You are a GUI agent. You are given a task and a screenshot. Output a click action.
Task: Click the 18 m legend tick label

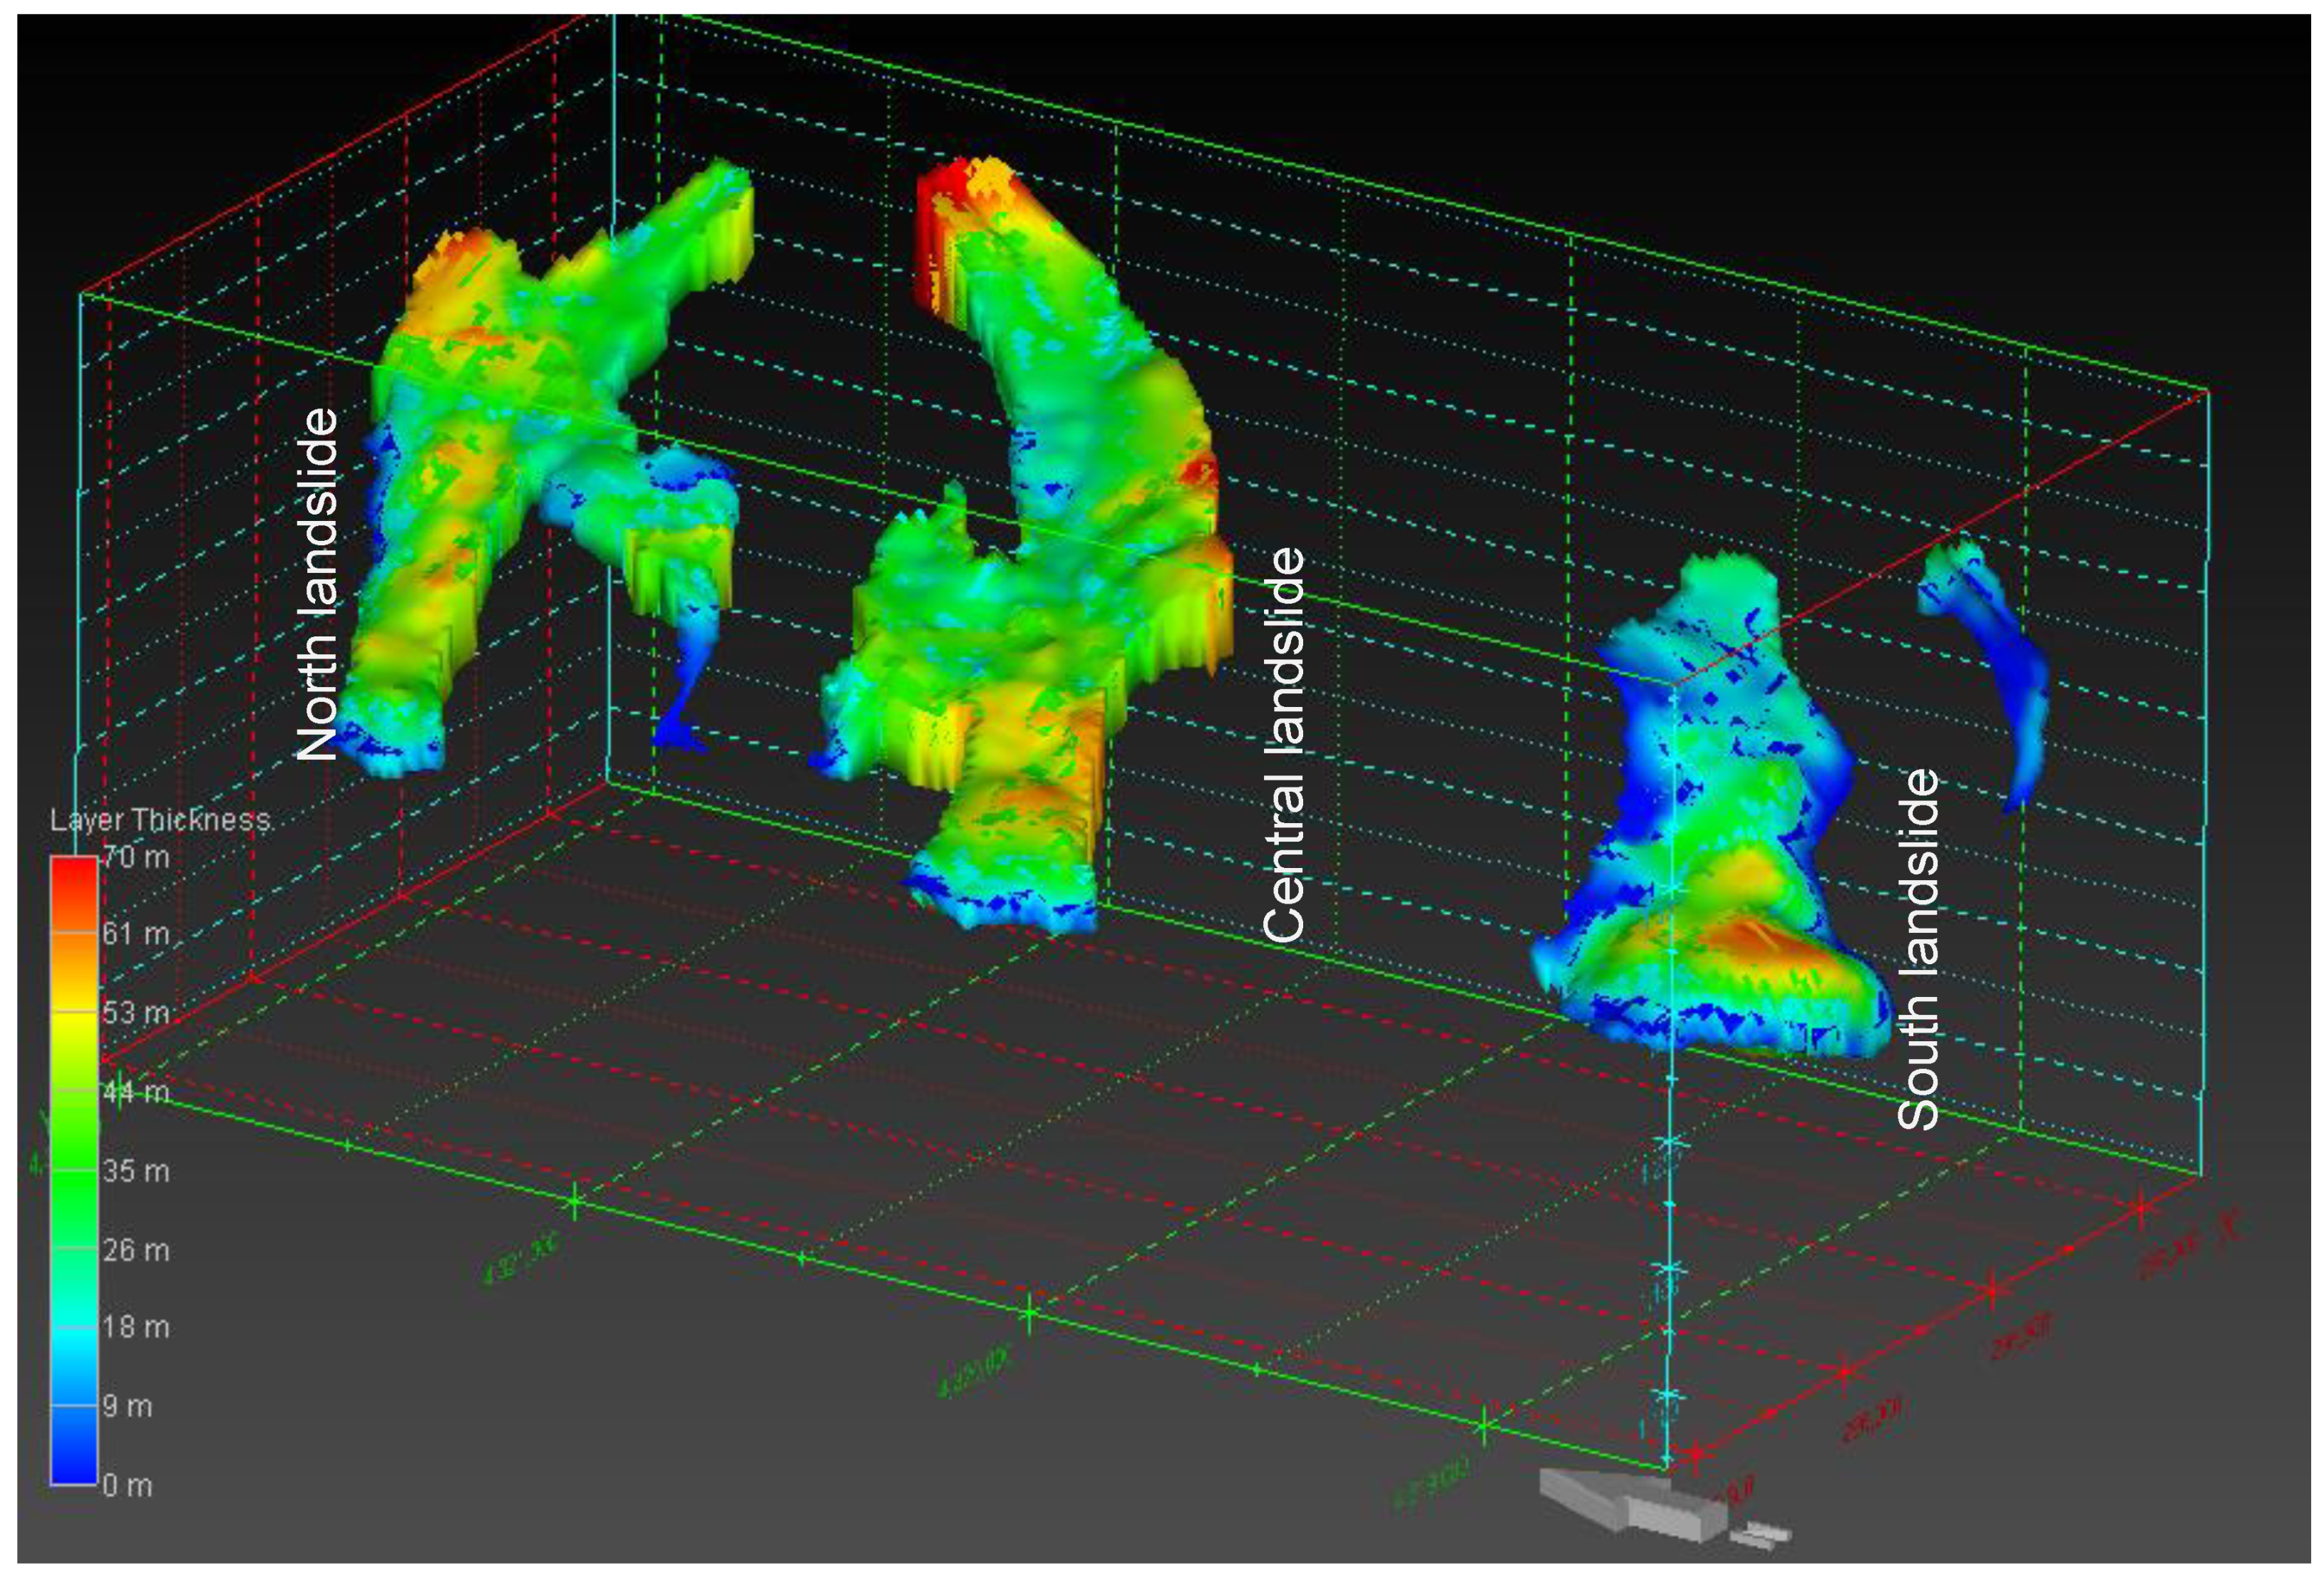pos(136,1328)
